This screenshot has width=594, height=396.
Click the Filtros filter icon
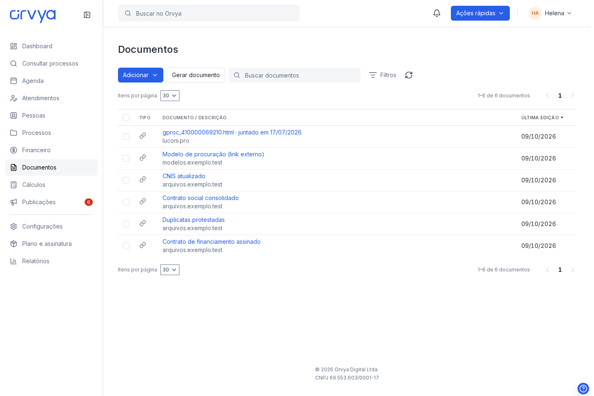pyautogui.click(x=373, y=75)
